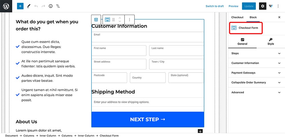Open the List View icon

(x=58, y=6)
